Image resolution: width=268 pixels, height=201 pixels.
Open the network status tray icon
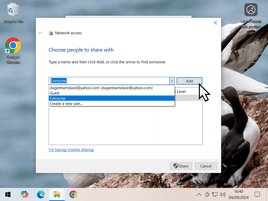pyautogui.click(x=215, y=194)
